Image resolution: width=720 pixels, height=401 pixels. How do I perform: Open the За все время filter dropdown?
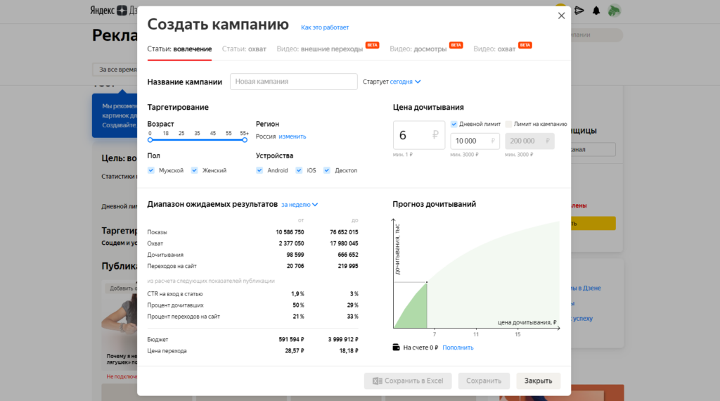click(115, 70)
